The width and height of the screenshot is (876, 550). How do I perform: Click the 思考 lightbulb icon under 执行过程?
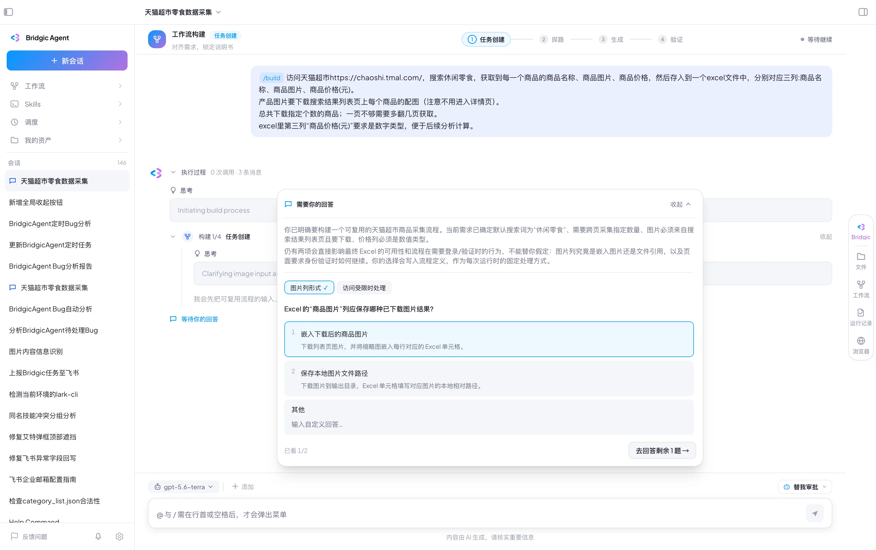[x=173, y=190]
